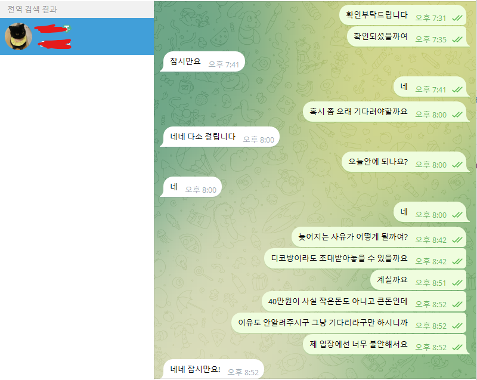Click read receipt icon on 40만원 message

(457, 305)
